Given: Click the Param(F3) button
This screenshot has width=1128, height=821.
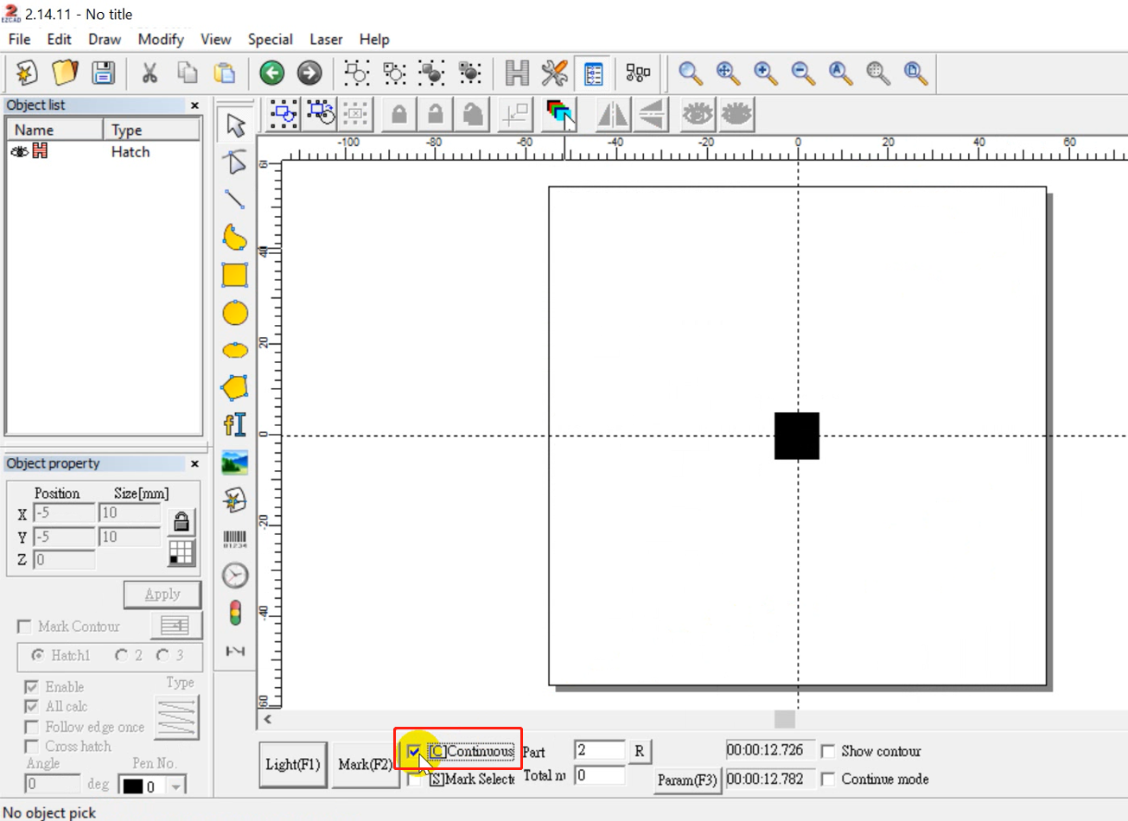Looking at the screenshot, I should (x=687, y=780).
